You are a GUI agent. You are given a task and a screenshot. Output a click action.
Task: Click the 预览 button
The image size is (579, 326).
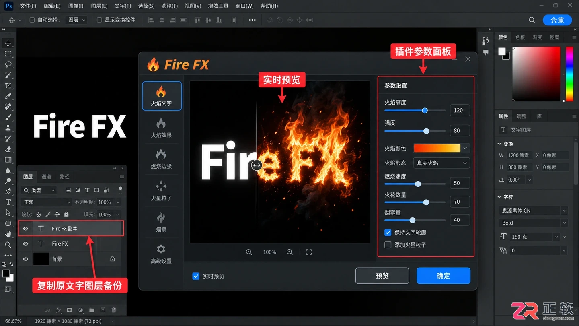click(382, 276)
